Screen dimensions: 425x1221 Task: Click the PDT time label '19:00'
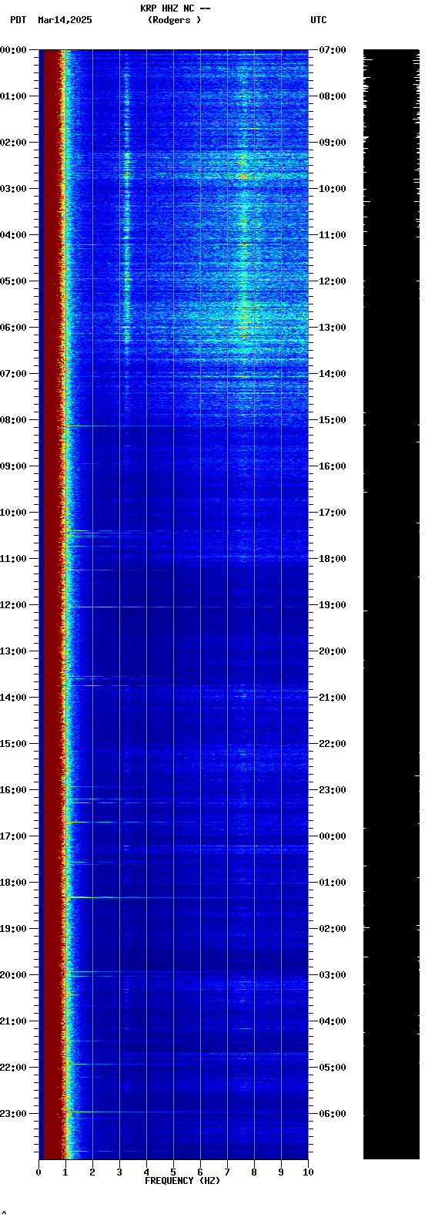pyautogui.click(x=13, y=929)
